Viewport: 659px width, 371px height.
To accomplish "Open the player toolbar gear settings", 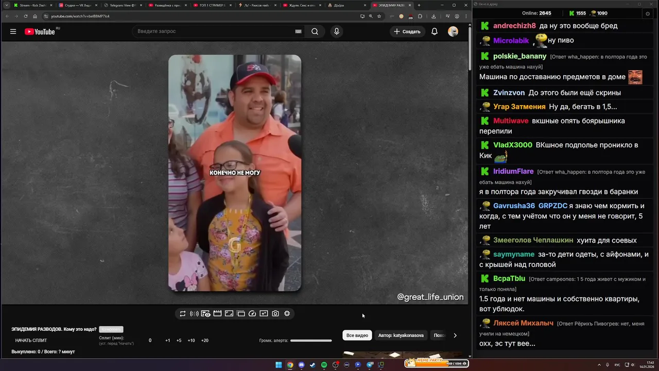I will tap(287, 313).
